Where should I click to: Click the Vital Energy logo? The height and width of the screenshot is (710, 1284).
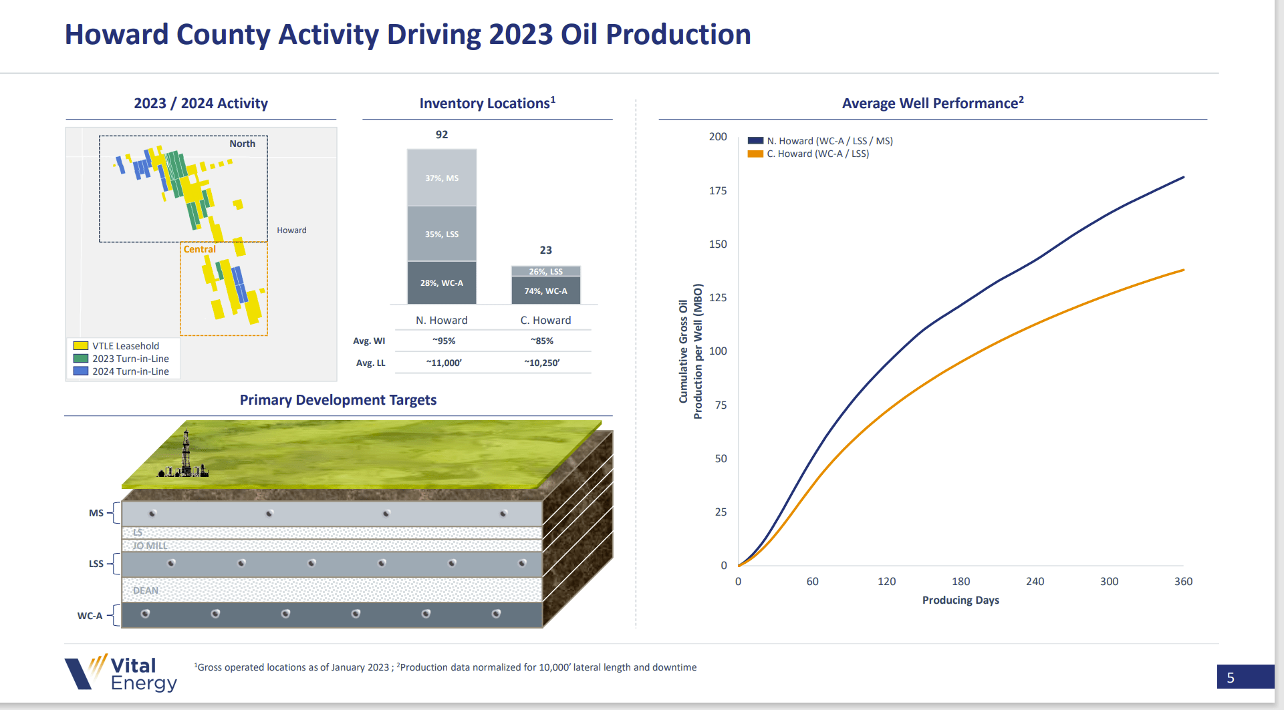tap(121, 673)
